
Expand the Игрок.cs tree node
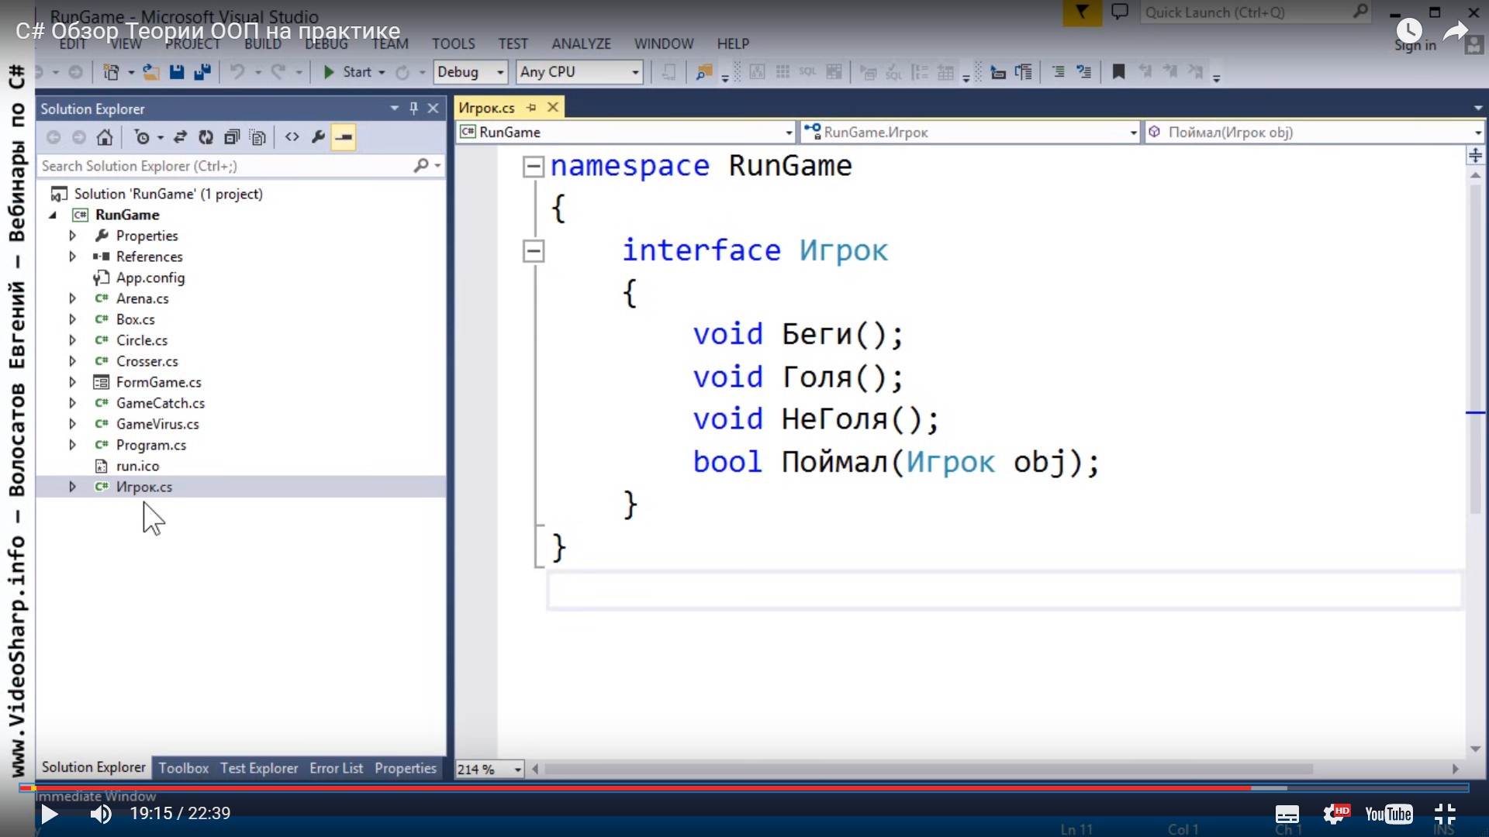pos(72,487)
